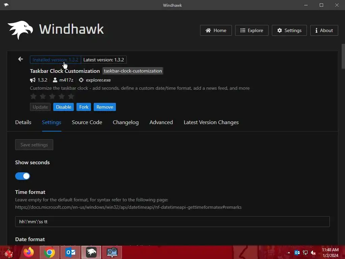Open the taskbar clock and date
The height and width of the screenshot is (259, 345).
click(330, 253)
